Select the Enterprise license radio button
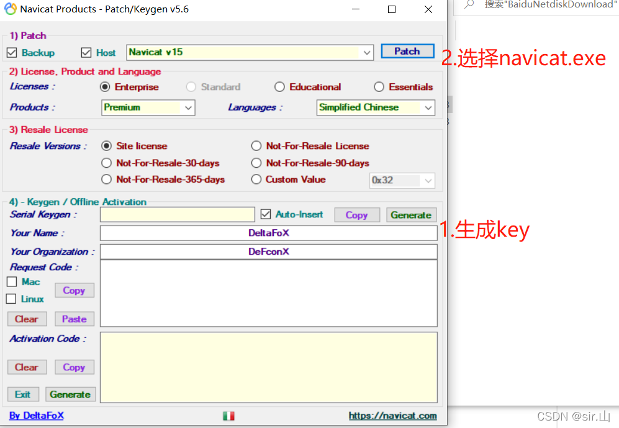This screenshot has height=428, width=619. click(105, 87)
